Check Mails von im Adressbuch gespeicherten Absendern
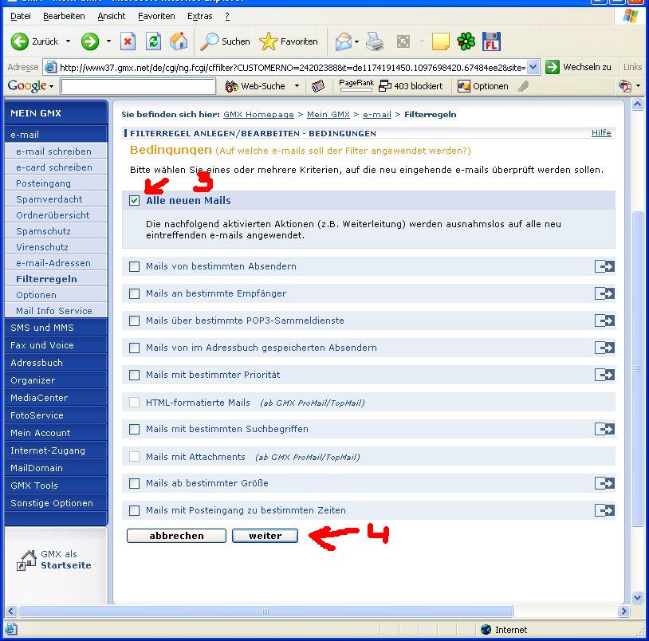 click(134, 348)
